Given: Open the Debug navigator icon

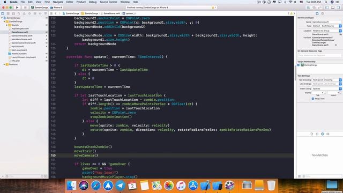Looking at the screenshot, I should 35,13.
